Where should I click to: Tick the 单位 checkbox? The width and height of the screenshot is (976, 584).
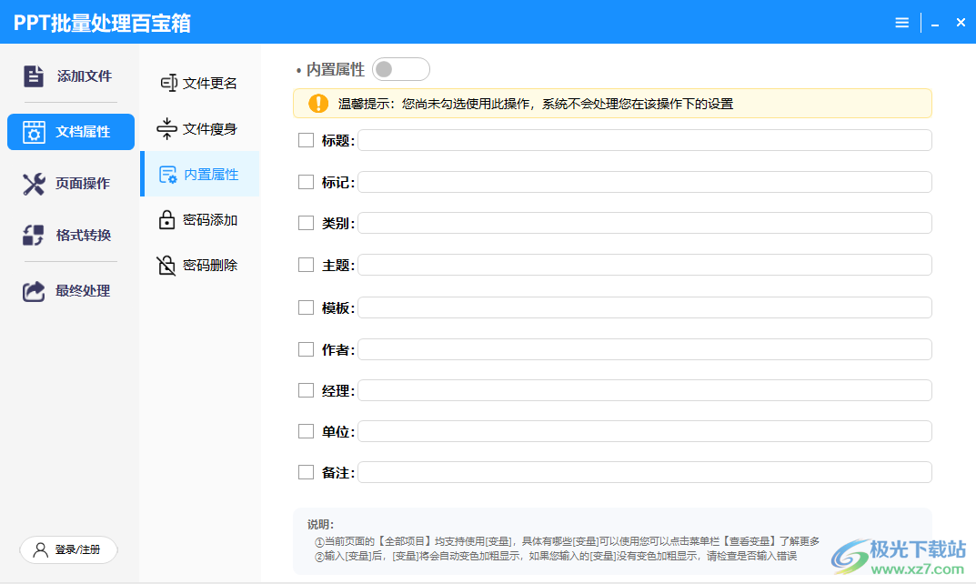click(306, 431)
